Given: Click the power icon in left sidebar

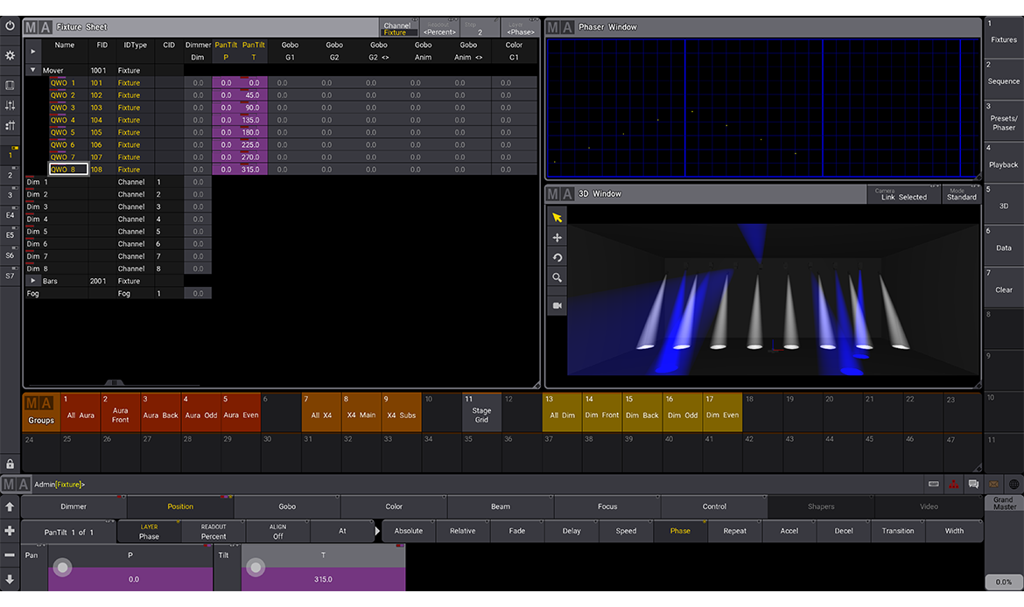Looking at the screenshot, I should (x=10, y=26).
